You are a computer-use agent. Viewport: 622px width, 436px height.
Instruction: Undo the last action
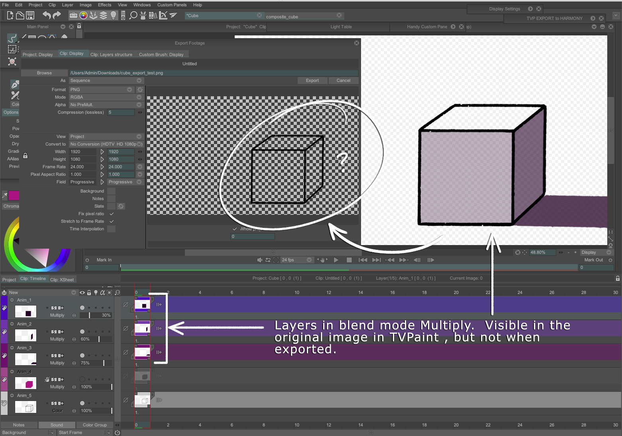[x=47, y=16]
